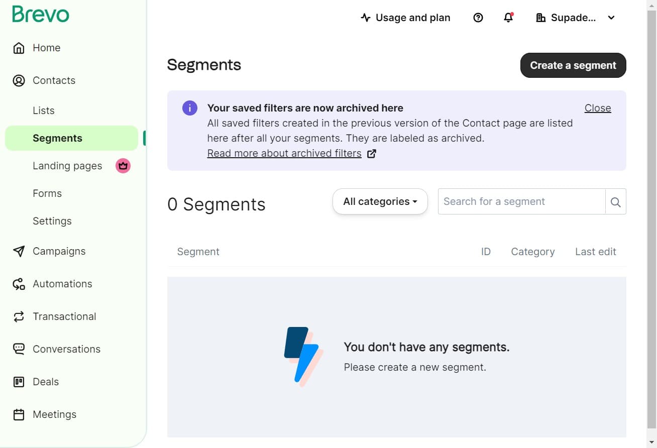Image resolution: width=657 pixels, height=448 pixels.
Task: Open Meetings from the sidebar
Action: click(x=54, y=414)
